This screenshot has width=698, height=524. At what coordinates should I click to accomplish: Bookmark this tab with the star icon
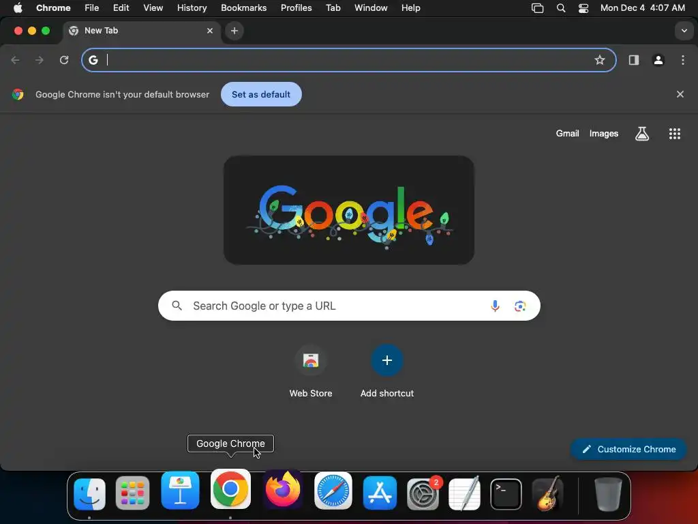click(x=600, y=60)
